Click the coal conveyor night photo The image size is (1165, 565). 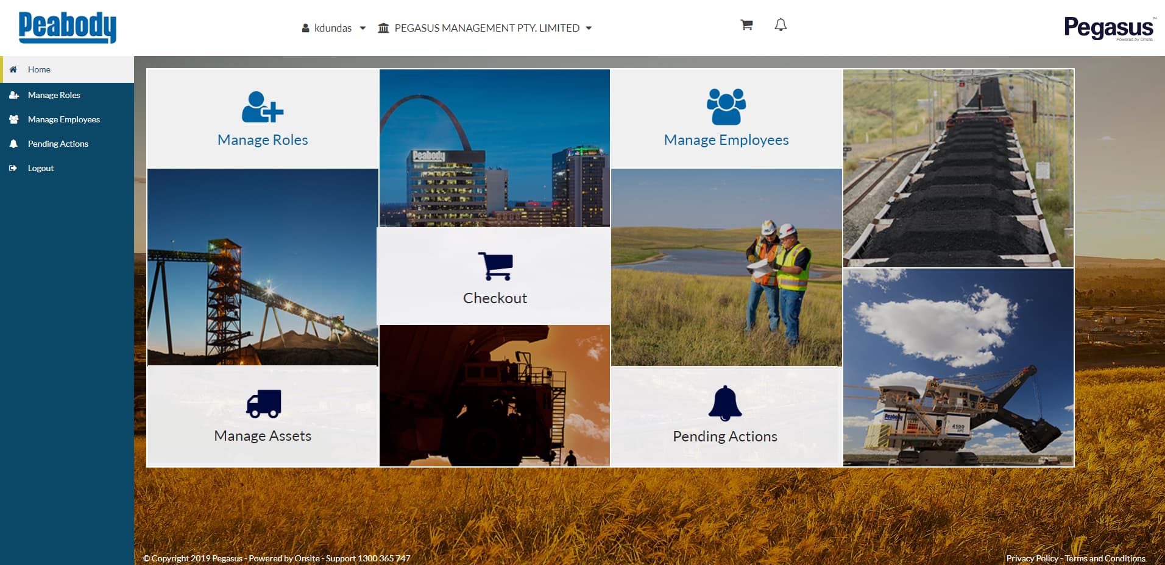263,267
